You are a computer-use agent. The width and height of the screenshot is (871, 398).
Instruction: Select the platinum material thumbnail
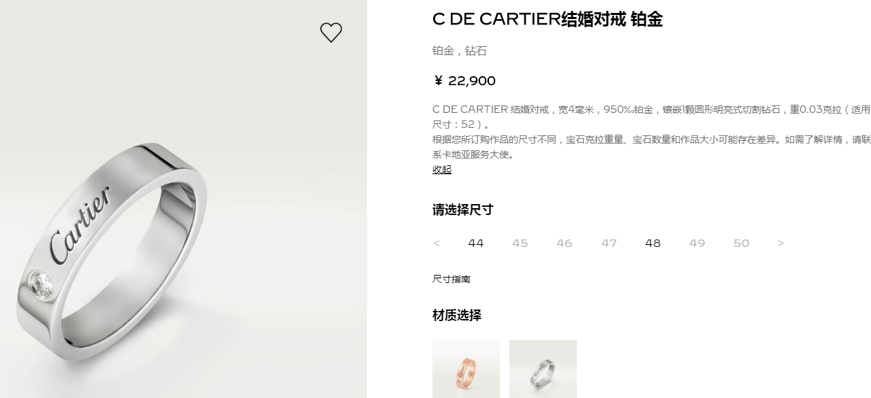[543, 369]
